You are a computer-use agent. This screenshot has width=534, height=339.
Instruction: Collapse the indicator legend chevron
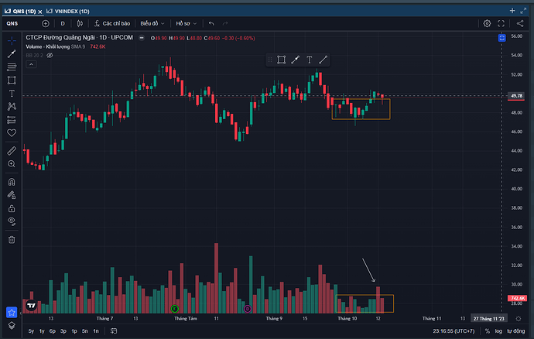click(30, 67)
